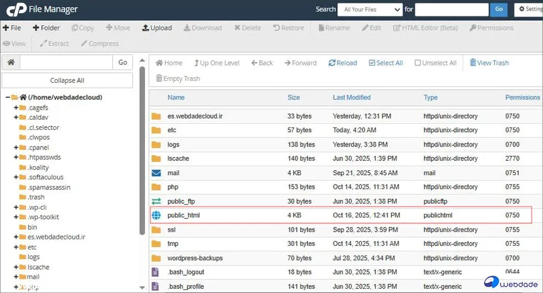The image size is (543, 293).
Task: Click the Upload toolbar icon
Action: [x=146, y=28]
